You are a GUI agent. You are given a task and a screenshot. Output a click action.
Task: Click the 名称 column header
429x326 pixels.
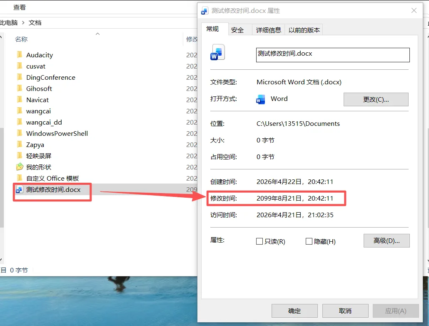click(21, 39)
